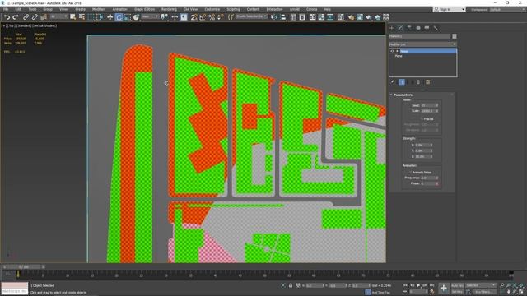The image size is (527, 296).
Task: Click the Mirror tool icon
Action: pyautogui.click(x=274, y=17)
